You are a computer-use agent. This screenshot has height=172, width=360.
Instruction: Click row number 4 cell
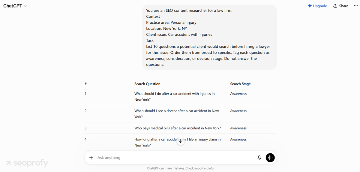click(85, 139)
